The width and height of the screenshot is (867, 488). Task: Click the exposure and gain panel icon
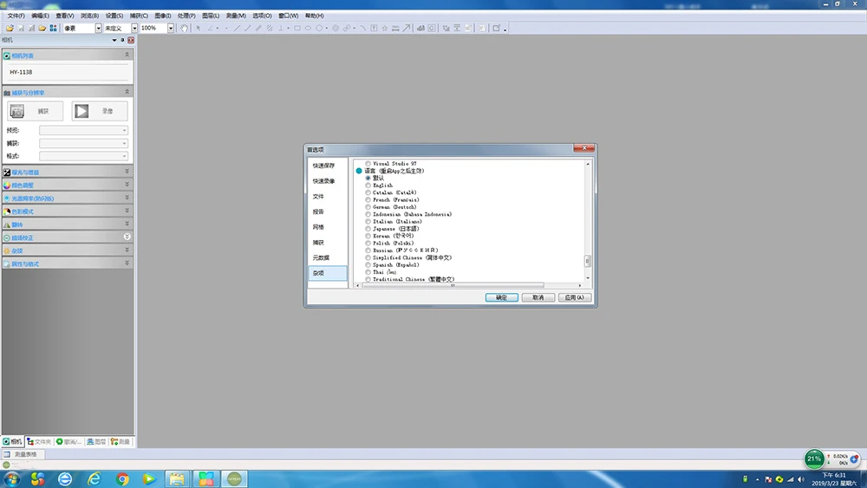tap(7, 172)
